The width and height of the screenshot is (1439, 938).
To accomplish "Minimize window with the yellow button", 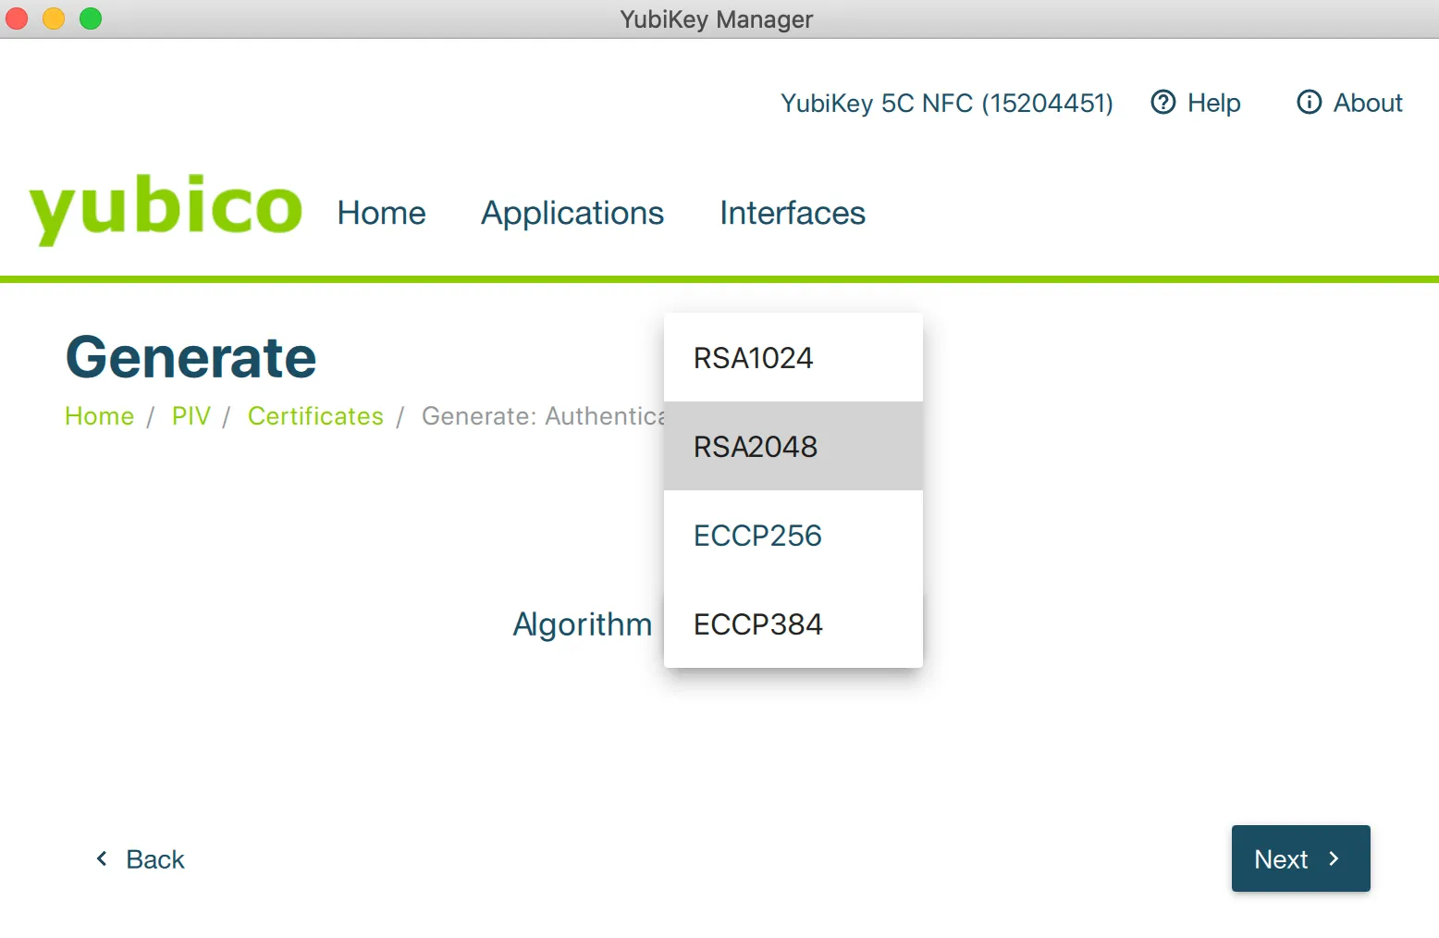I will tap(54, 19).
